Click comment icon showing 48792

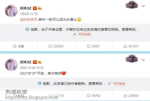89,96
